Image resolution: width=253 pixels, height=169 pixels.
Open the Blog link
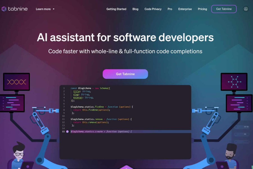(135, 9)
